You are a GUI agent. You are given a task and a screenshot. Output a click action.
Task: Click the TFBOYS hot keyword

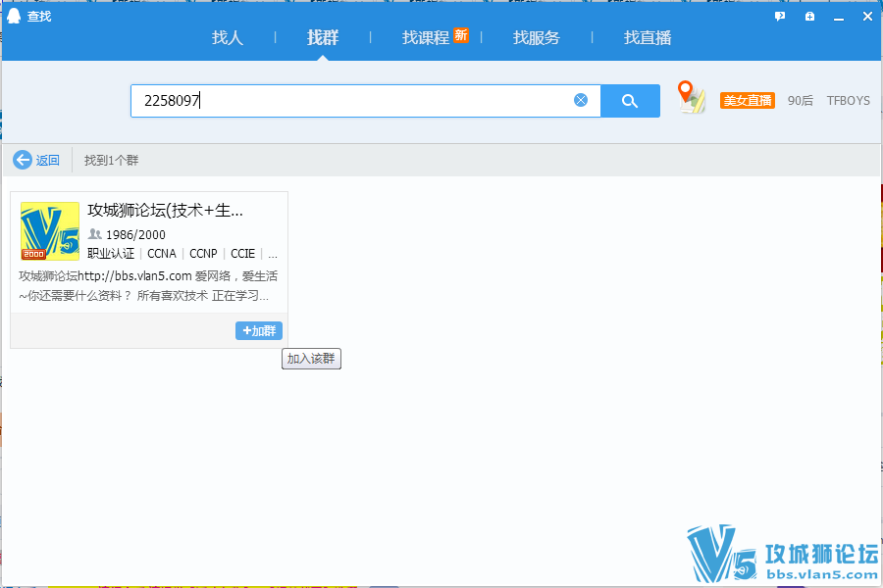(848, 100)
